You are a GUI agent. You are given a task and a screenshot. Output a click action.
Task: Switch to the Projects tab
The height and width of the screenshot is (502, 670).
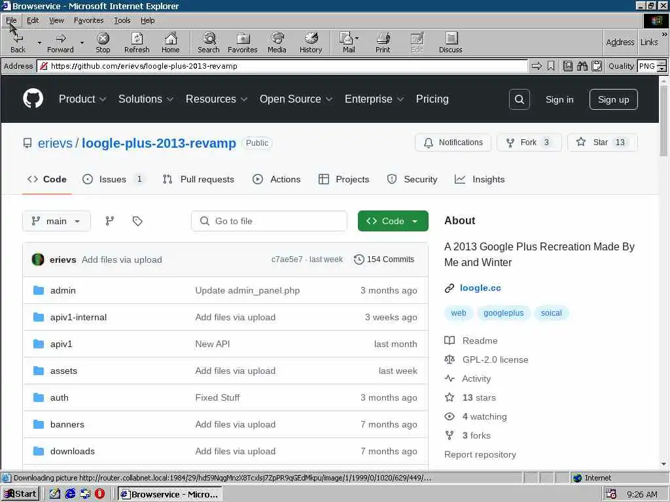click(344, 179)
